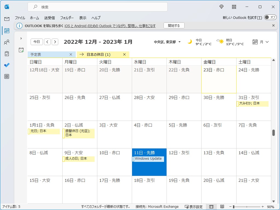Viewport: 280px width, 210px height.
Task: Click the 水曜日 column header
Action: tap(149, 62)
